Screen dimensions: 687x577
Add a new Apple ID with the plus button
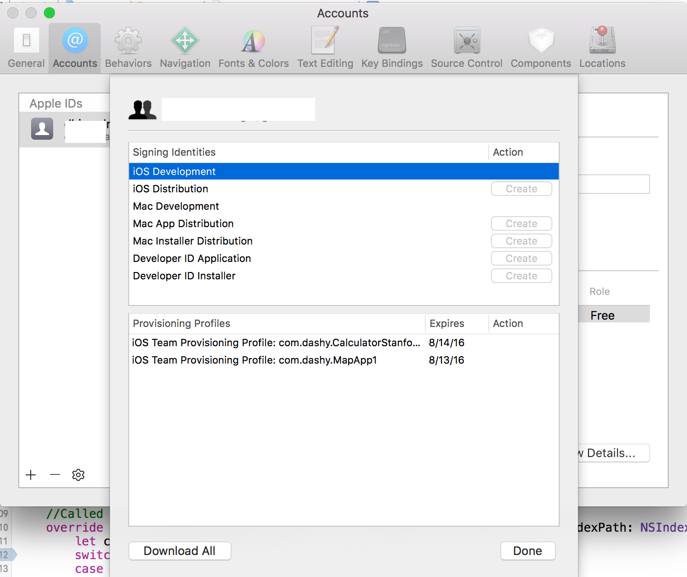[31, 475]
